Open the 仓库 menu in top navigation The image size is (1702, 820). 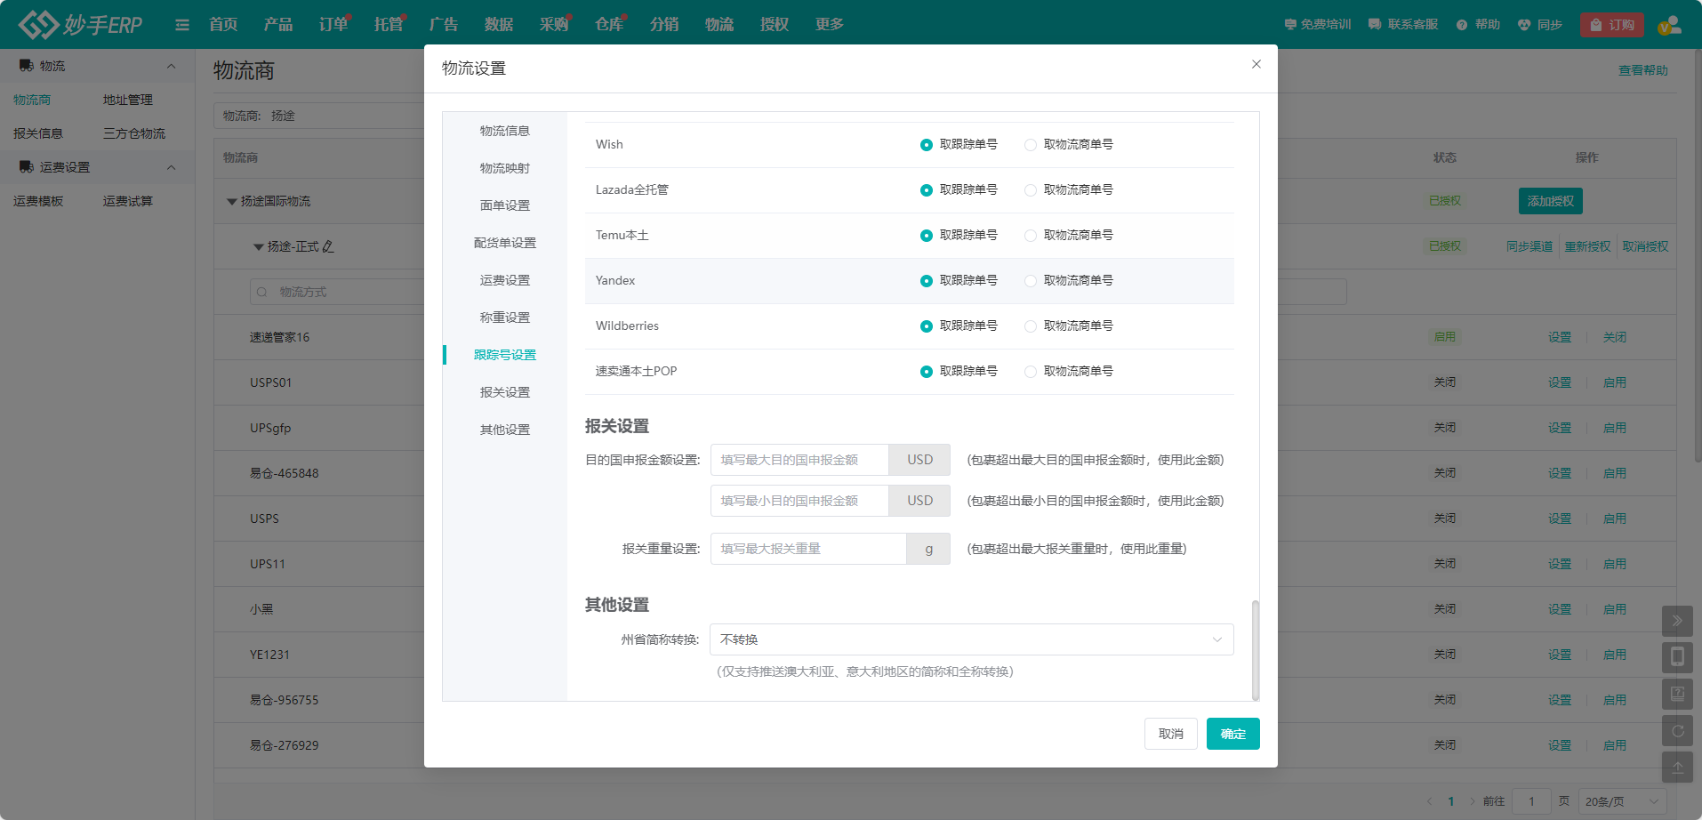point(609,24)
